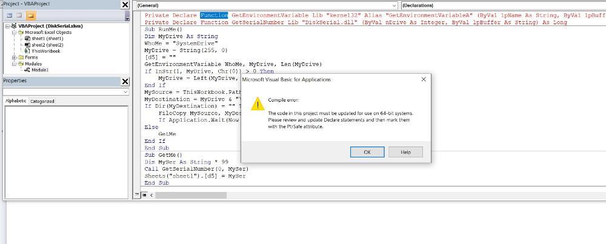Close the Microsoft Visual Basic dialog
This screenshot has height=244, width=606.
coord(424,79)
